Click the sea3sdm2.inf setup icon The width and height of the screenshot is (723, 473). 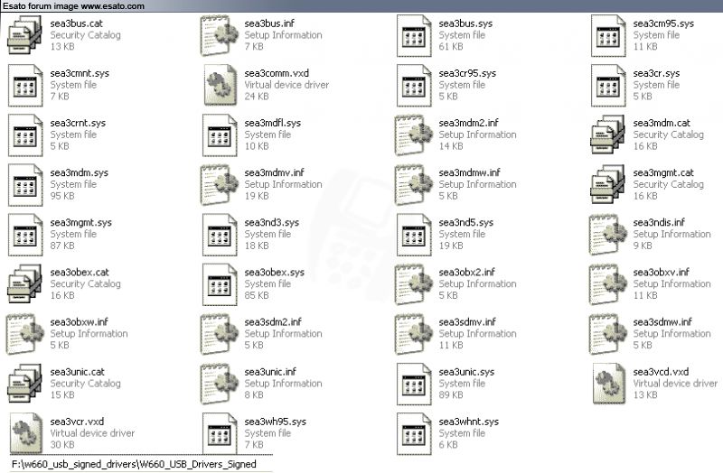(220, 333)
